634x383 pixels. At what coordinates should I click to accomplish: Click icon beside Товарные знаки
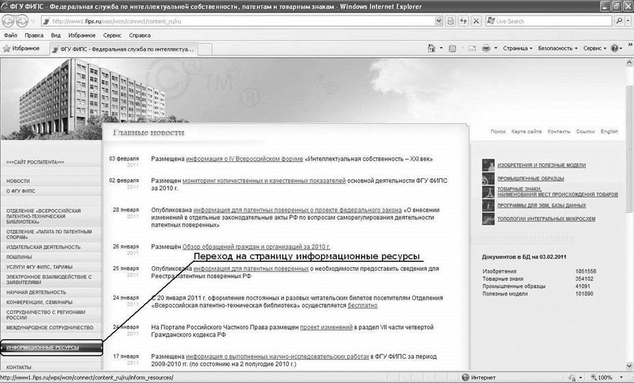click(x=488, y=191)
